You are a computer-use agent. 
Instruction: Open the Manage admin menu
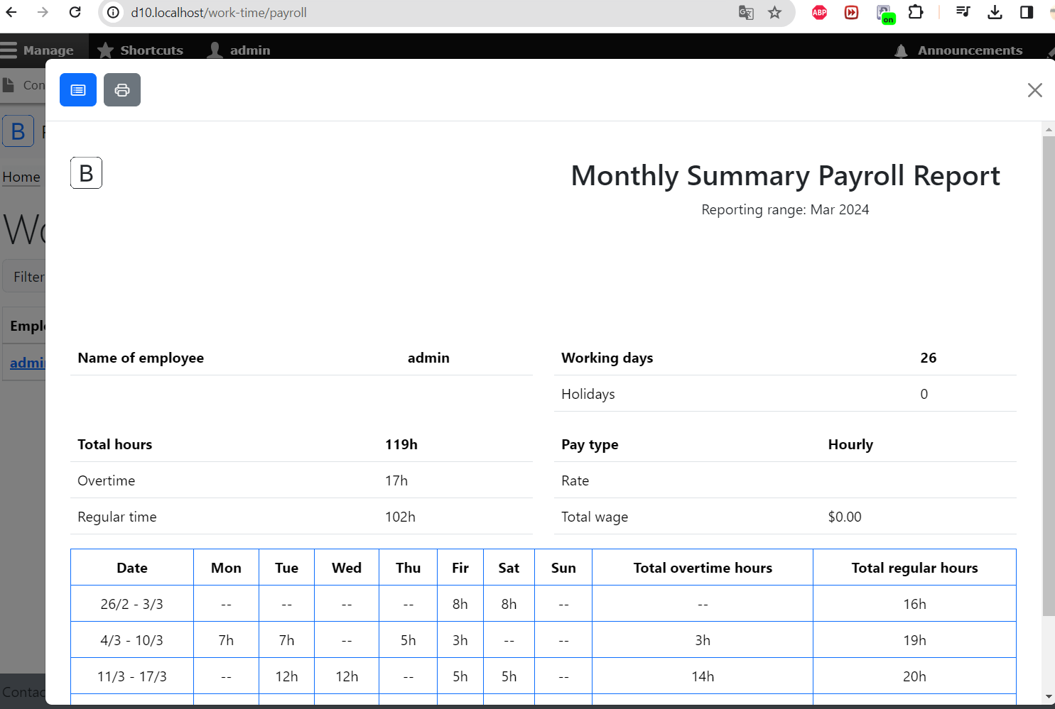tap(38, 50)
